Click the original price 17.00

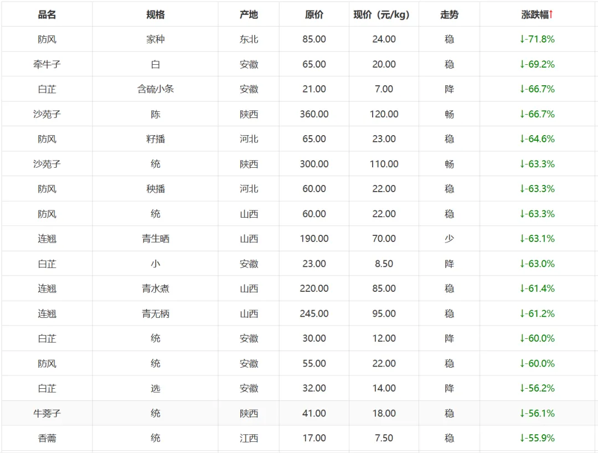pyautogui.click(x=314, y=438)
